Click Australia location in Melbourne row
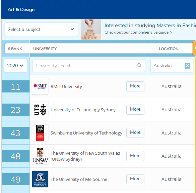Viewport: 196px width, 193px height. 172,179
